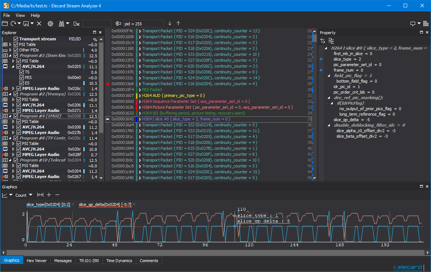Switch to the Hex Viewer tab
431x272 pixels.
[37, 260]
